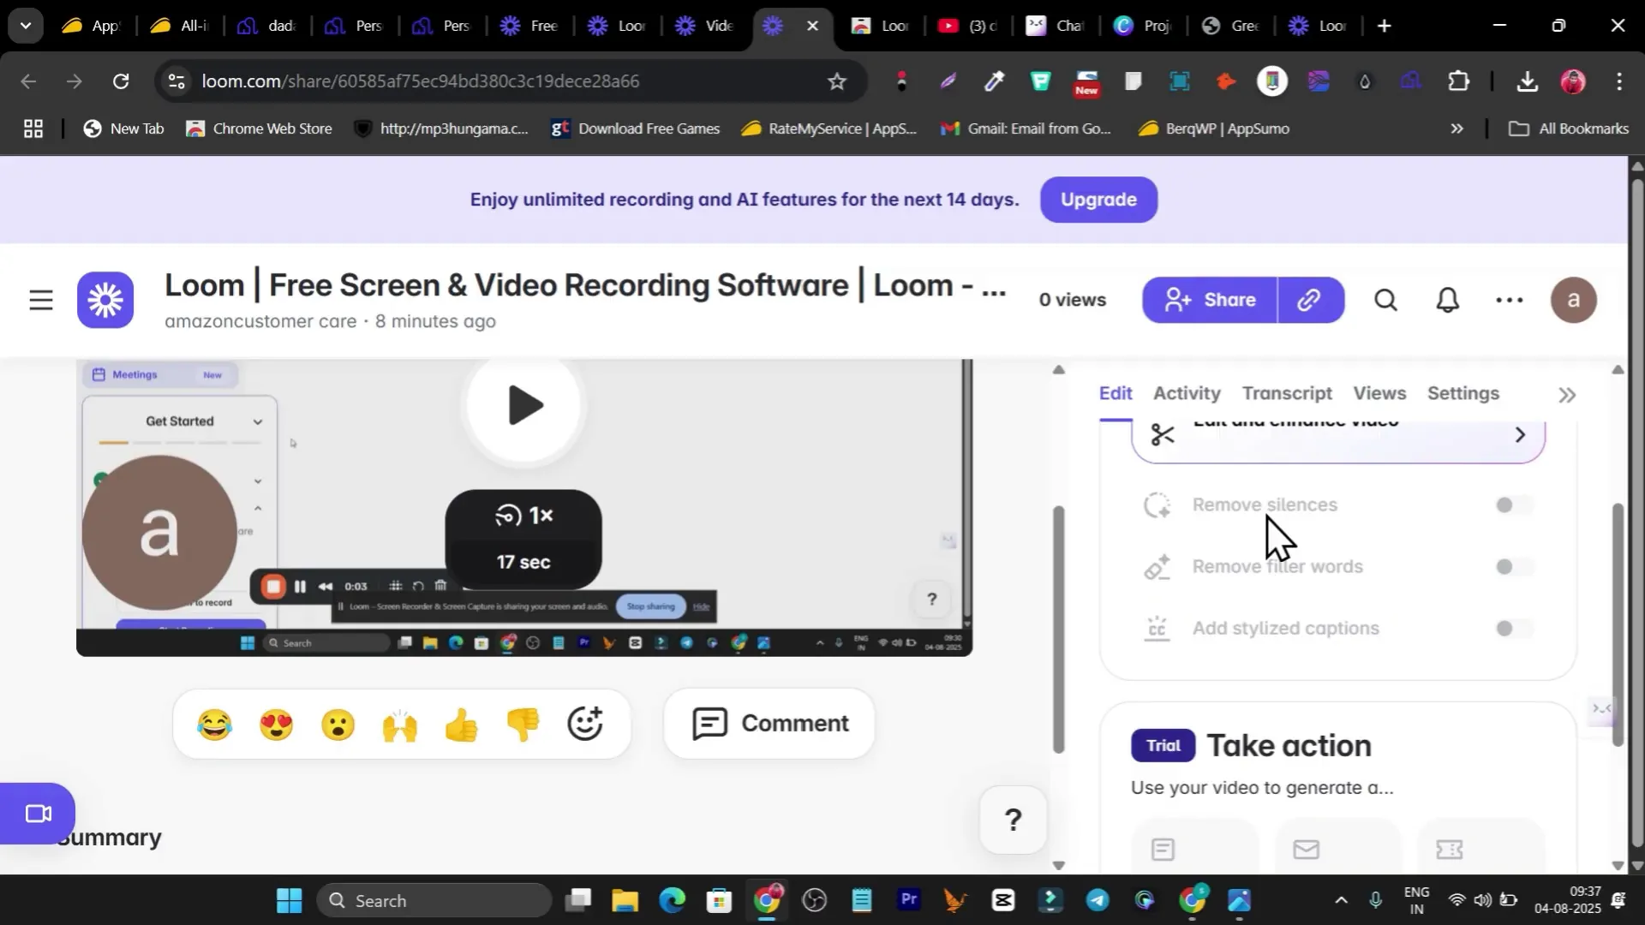Screen dimensions: 1645x925
Task: Open search with the magnifier icon
Action: (1385, 300)
